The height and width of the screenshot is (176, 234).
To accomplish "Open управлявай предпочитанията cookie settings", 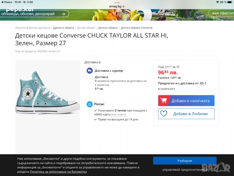I will pyautogui.click(x=185, y=170).
